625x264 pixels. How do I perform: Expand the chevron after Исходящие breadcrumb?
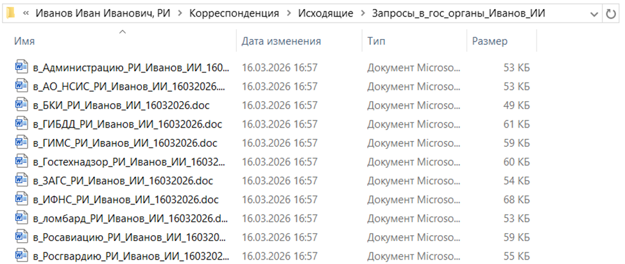pos(363,13)
